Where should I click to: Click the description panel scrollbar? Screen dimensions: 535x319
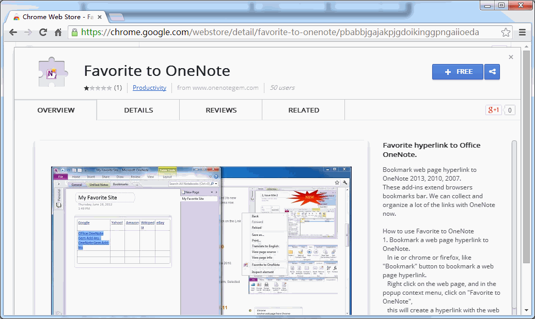(514, 225)
